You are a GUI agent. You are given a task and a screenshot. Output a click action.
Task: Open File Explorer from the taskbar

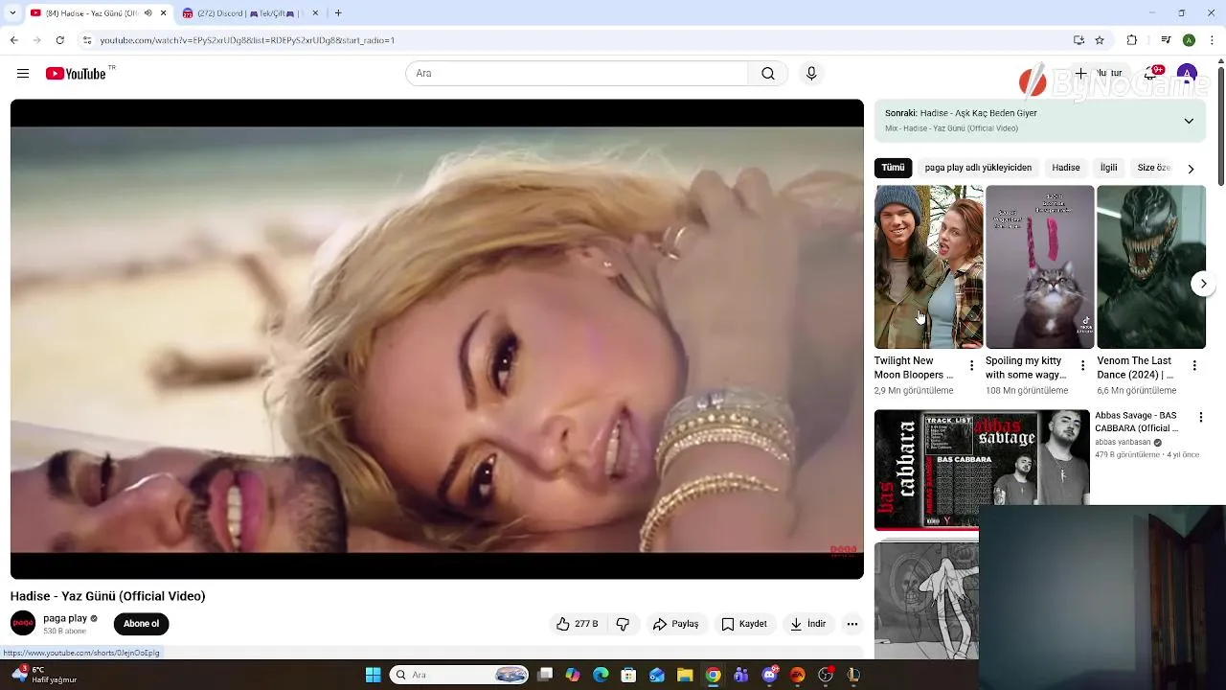pyautogui.click(x=685, y=675)
